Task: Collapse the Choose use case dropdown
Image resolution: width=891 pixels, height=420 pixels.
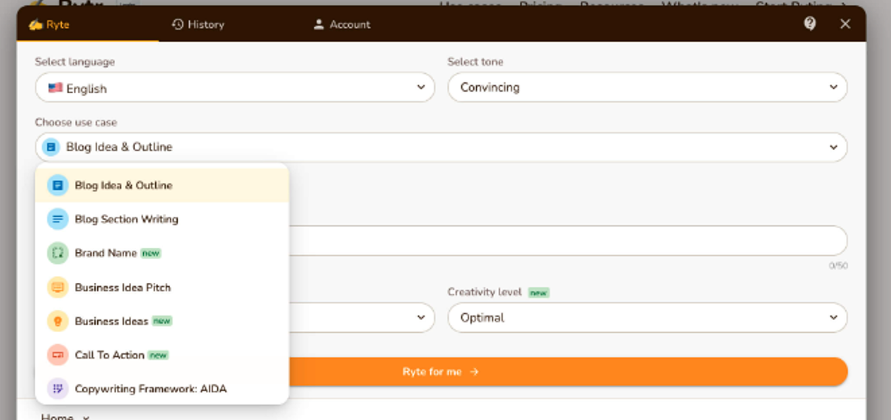Action: click(441, 147)
